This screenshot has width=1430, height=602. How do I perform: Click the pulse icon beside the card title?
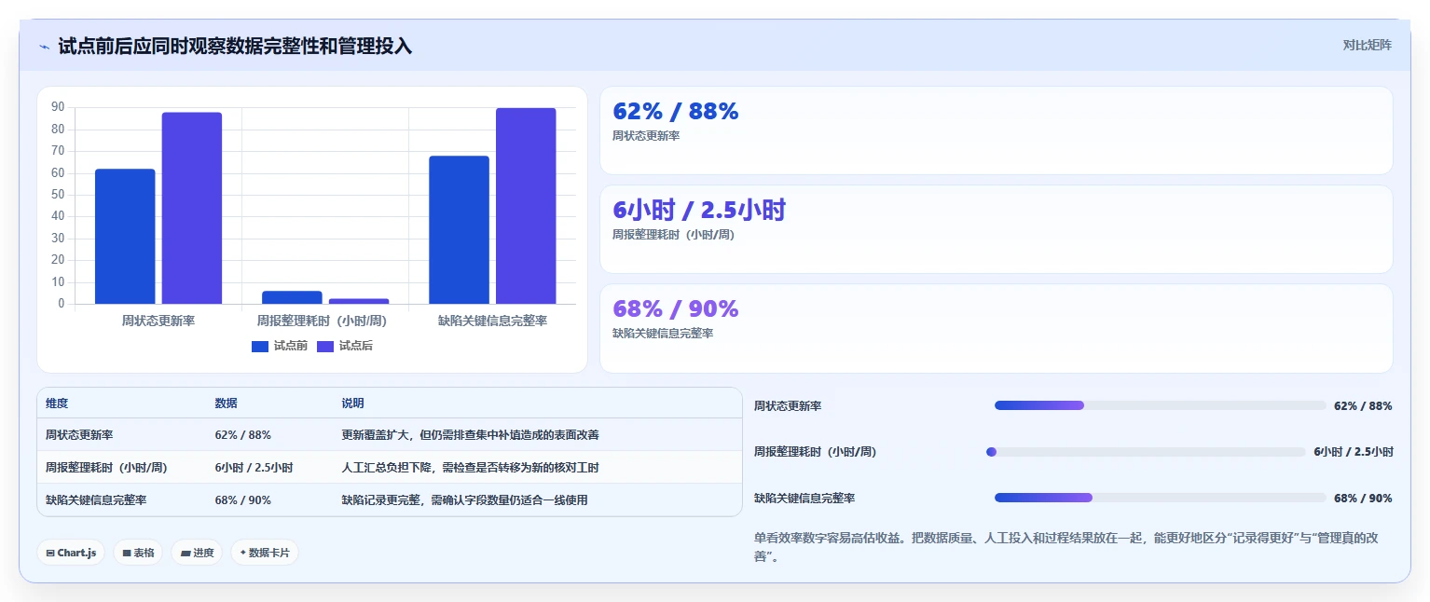pyautogui.click(x=44, y=47)
